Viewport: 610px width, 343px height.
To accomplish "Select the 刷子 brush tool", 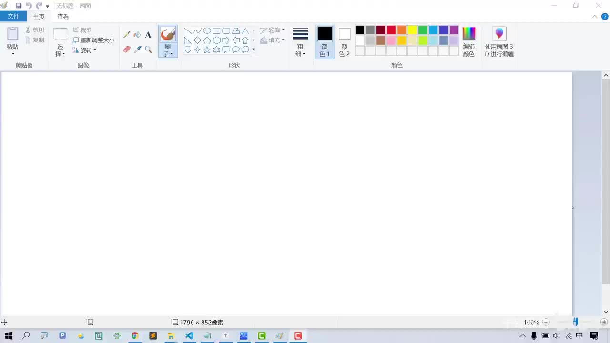I will pyautogui.click(x=168, y=34).
